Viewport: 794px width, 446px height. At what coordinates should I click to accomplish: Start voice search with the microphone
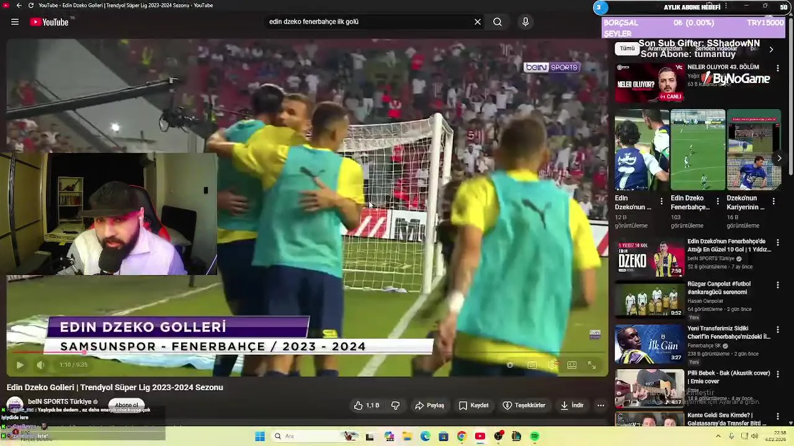pos(525,22)
